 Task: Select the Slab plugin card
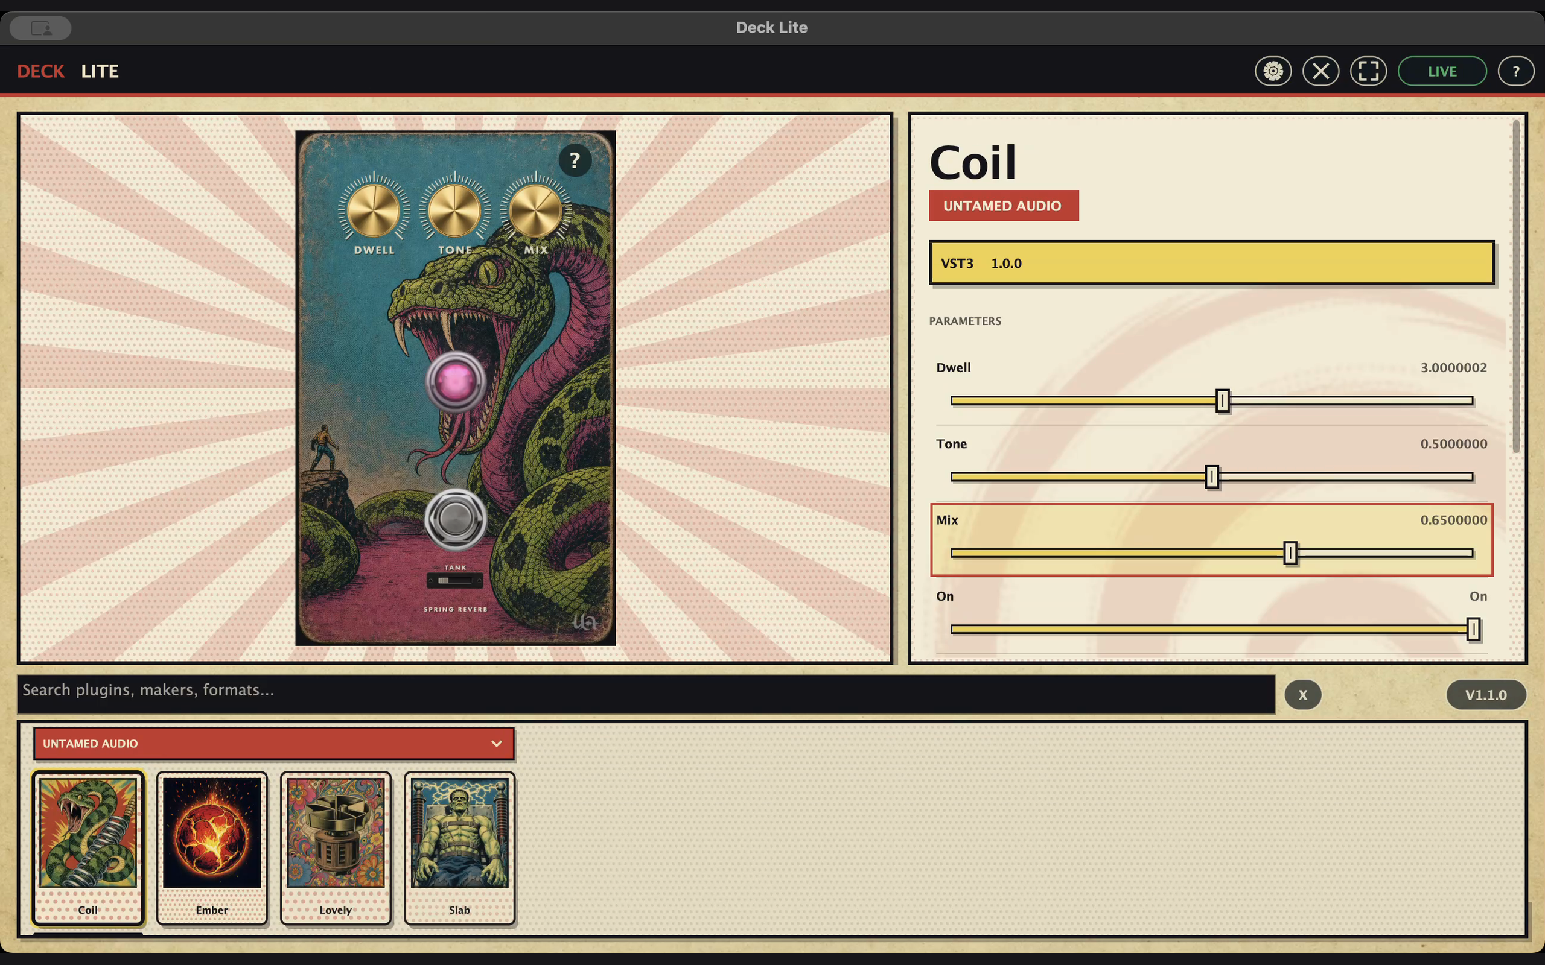[460, 848]
